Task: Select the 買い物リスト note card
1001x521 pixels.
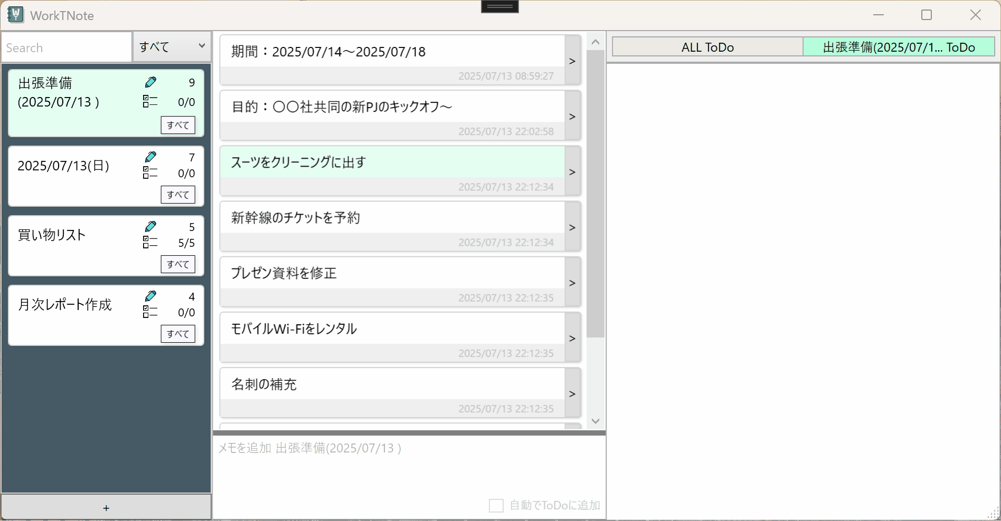Action: (x=106, y=246)
